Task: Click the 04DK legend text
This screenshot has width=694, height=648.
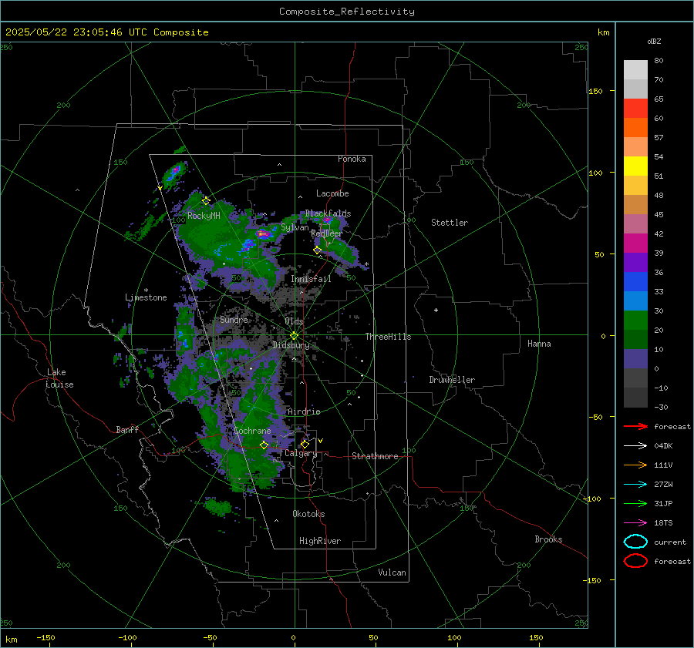Action: coord(663,446)
